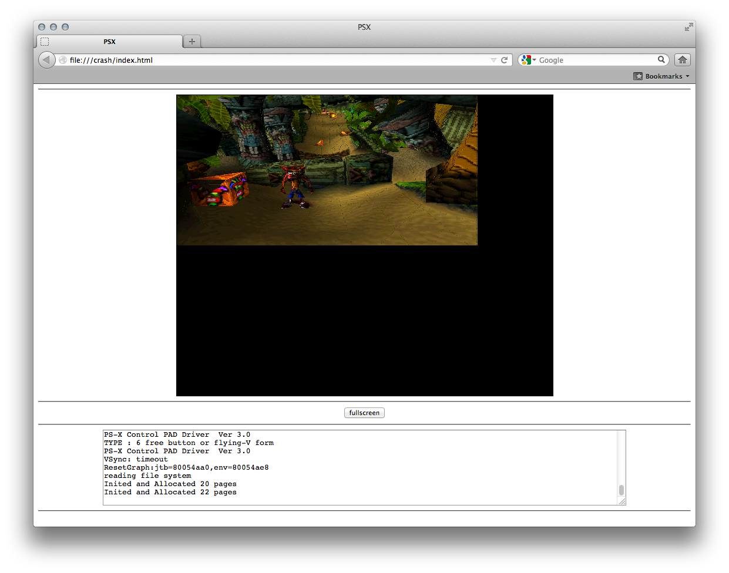Open the URL history dropdown arrow
The height and width of the screenshot is (573, 729).
coord(493,60)
